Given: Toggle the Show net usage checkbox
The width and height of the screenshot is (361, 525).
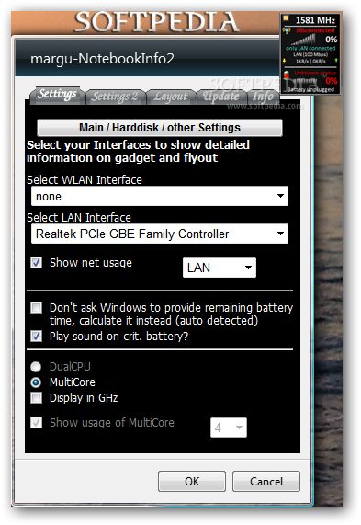Looking at the screenshot, I should 36,263.
